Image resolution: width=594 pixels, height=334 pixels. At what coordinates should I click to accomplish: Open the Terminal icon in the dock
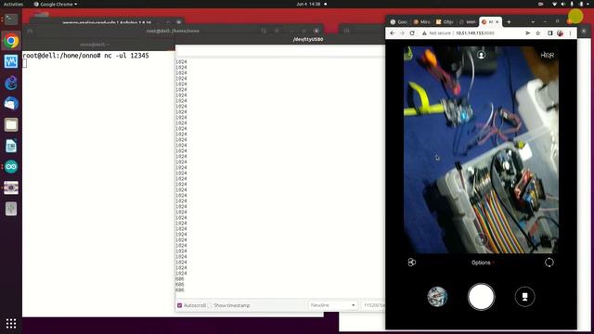11,19
